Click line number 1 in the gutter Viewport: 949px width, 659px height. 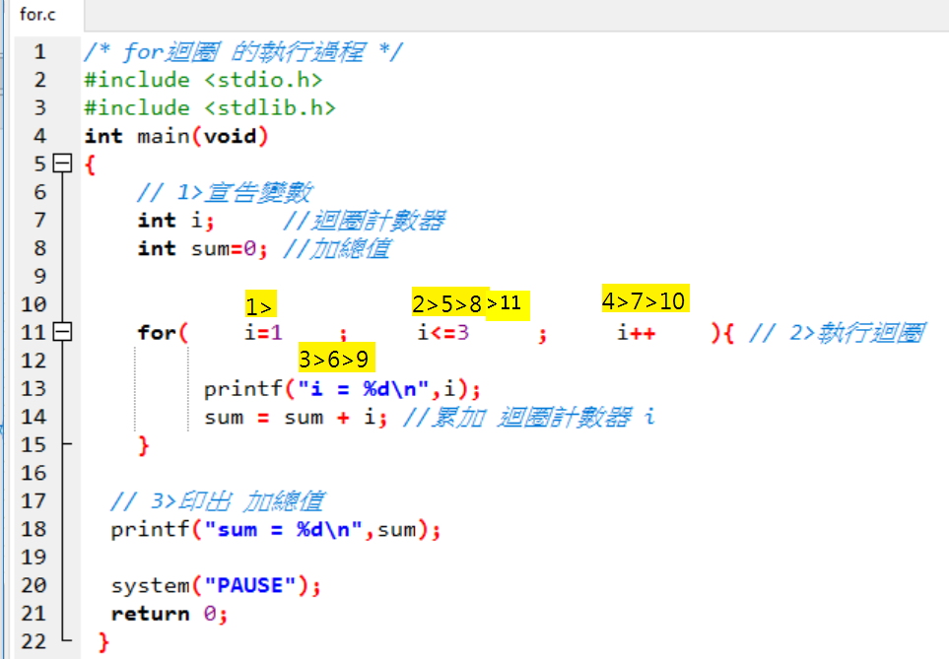[40, 51]
